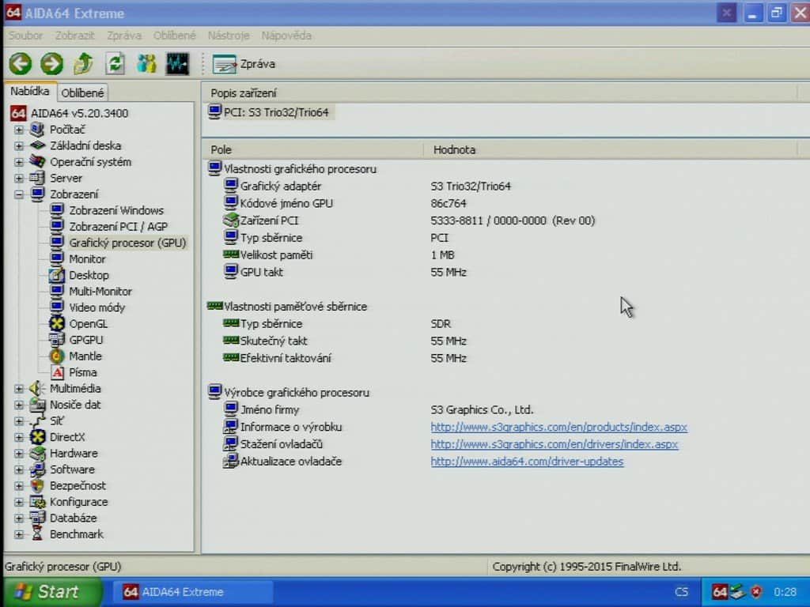Click the Písma fonts icon
Image resolution: width=810 pixels, height=607 pixels.
[58, 372]
